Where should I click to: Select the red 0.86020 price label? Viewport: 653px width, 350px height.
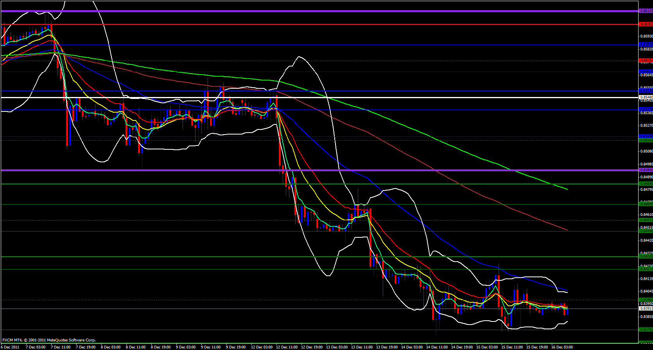click(646, 24)
